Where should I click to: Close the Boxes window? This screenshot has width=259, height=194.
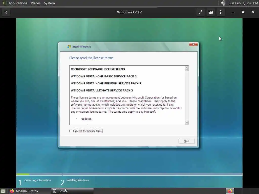(253, 12)
